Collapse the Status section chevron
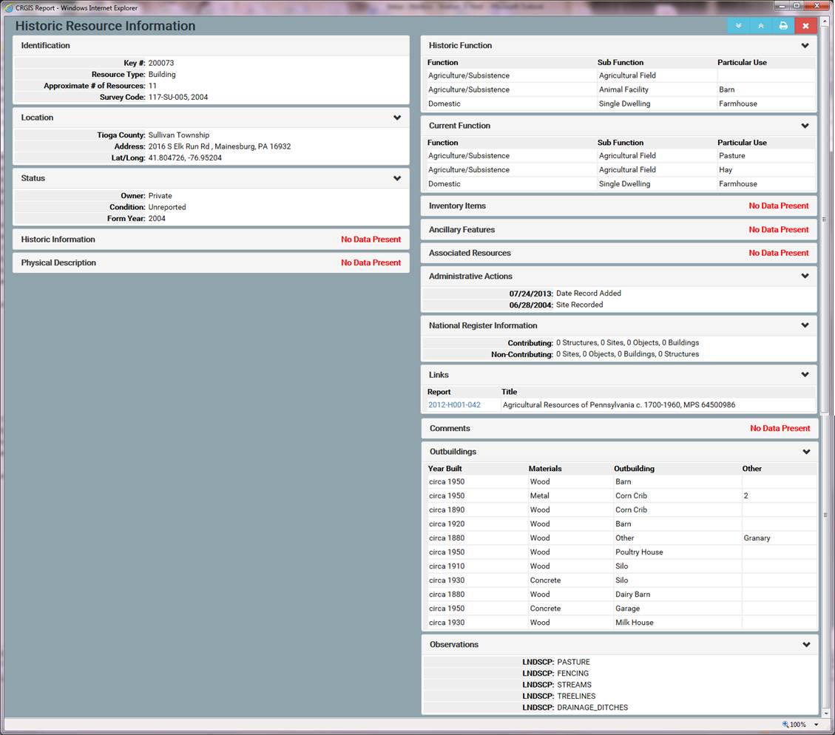 [397, 178]
